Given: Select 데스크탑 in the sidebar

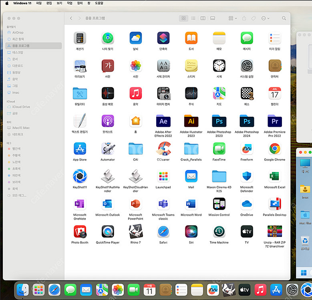Looking at the screenshot, I should pyautogui.click(x=33, y=52).
